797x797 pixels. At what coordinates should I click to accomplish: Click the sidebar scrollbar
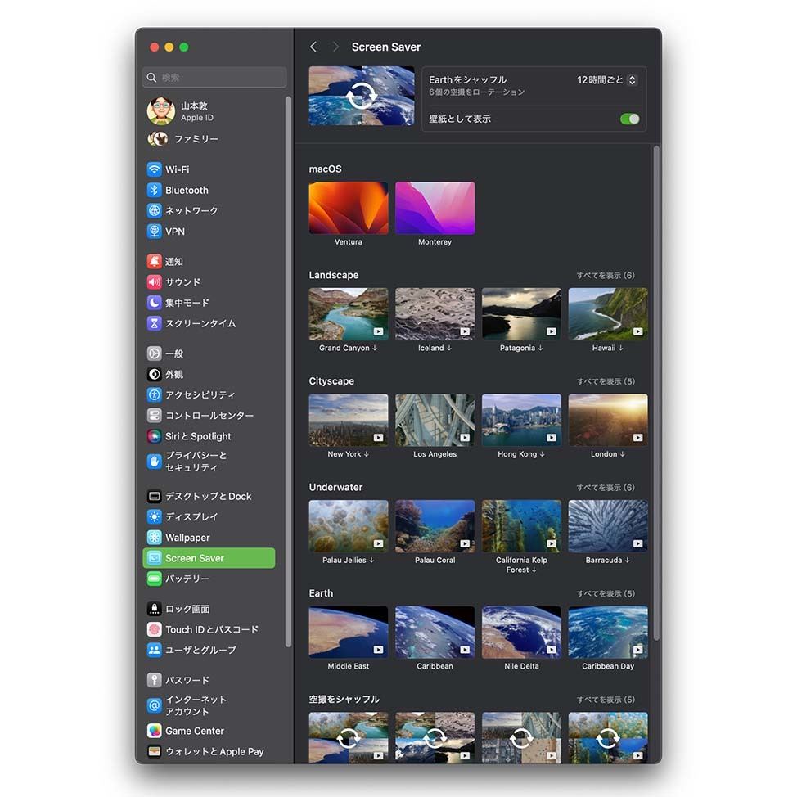[288, 371]
